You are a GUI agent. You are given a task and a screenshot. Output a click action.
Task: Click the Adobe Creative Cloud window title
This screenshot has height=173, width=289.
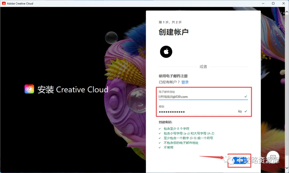click(20, 3)
